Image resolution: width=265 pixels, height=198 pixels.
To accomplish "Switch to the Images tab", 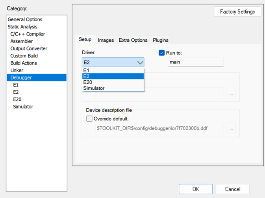I will (x=106, y=40).
